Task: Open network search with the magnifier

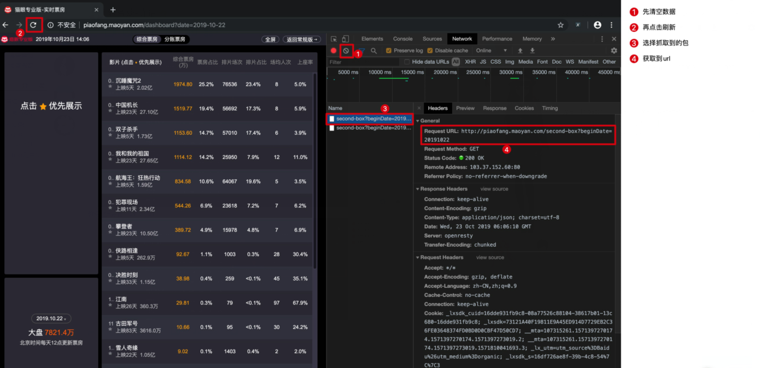Action: pyautogui.click(x=374, y=50)
